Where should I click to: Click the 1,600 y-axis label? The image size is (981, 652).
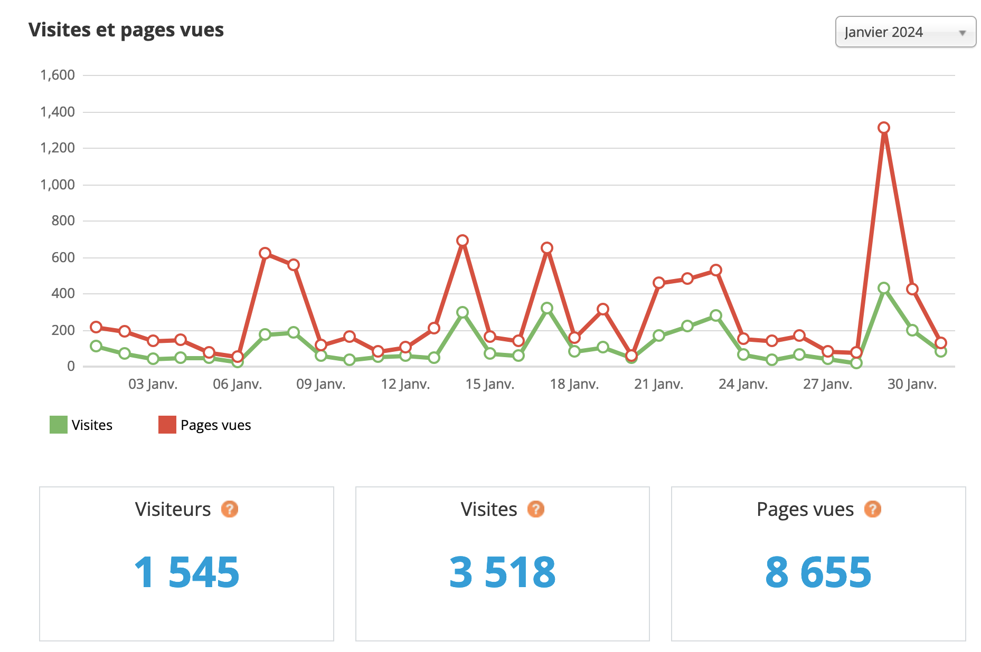[58, 75]
